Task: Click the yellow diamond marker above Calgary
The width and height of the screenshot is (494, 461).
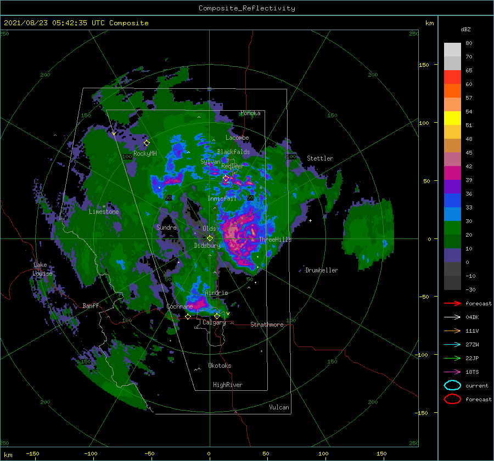Action: (217, 316)
